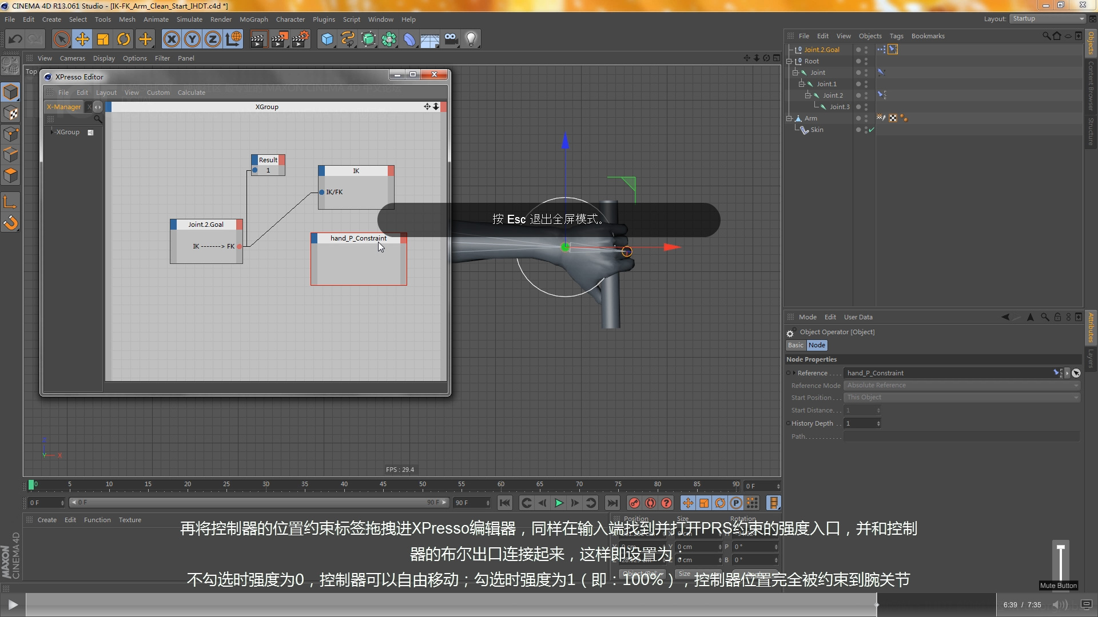Click the Light object icon in the toolbar

click(471, 39)
